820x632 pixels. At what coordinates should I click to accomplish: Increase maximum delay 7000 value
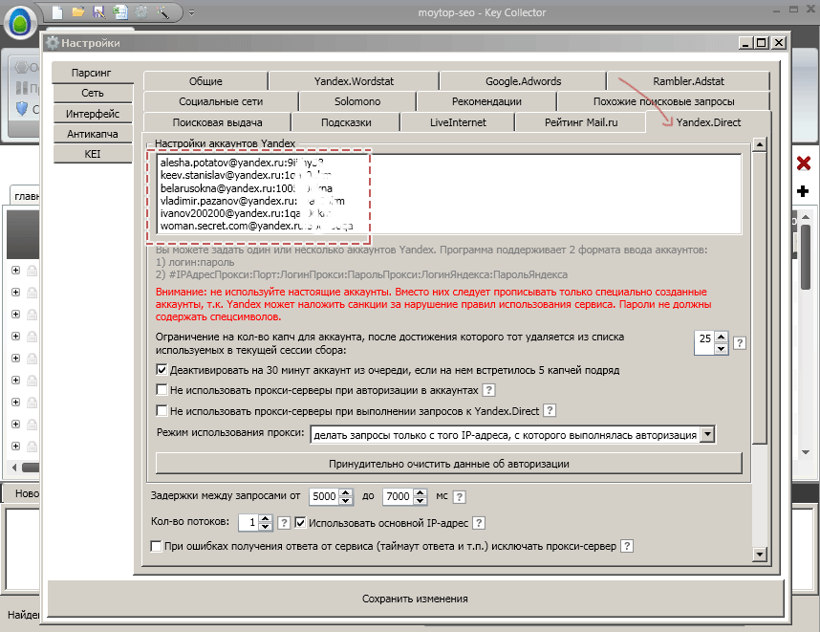pyautogui.click(x=420, y=491)
